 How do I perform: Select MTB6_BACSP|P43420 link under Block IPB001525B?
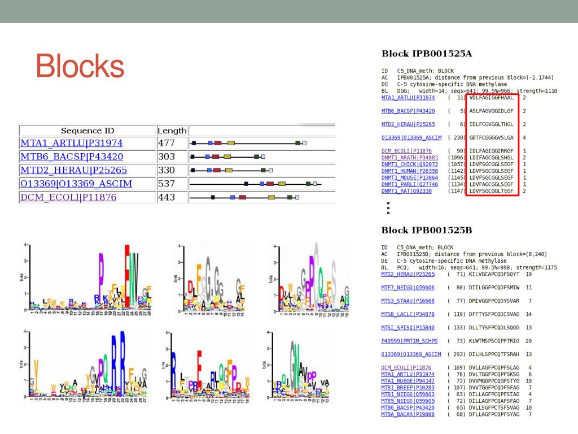pyautogui.click(x=408, y=408)
